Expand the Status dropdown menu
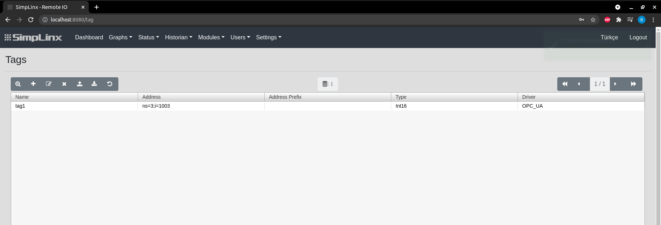This screenshot has width=661, height=225. [x=149, y=37]
